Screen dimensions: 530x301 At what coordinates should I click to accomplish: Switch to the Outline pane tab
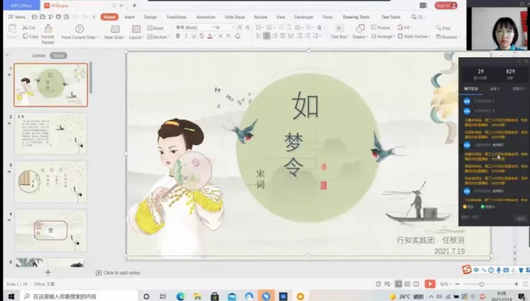[x=38, y=55]
